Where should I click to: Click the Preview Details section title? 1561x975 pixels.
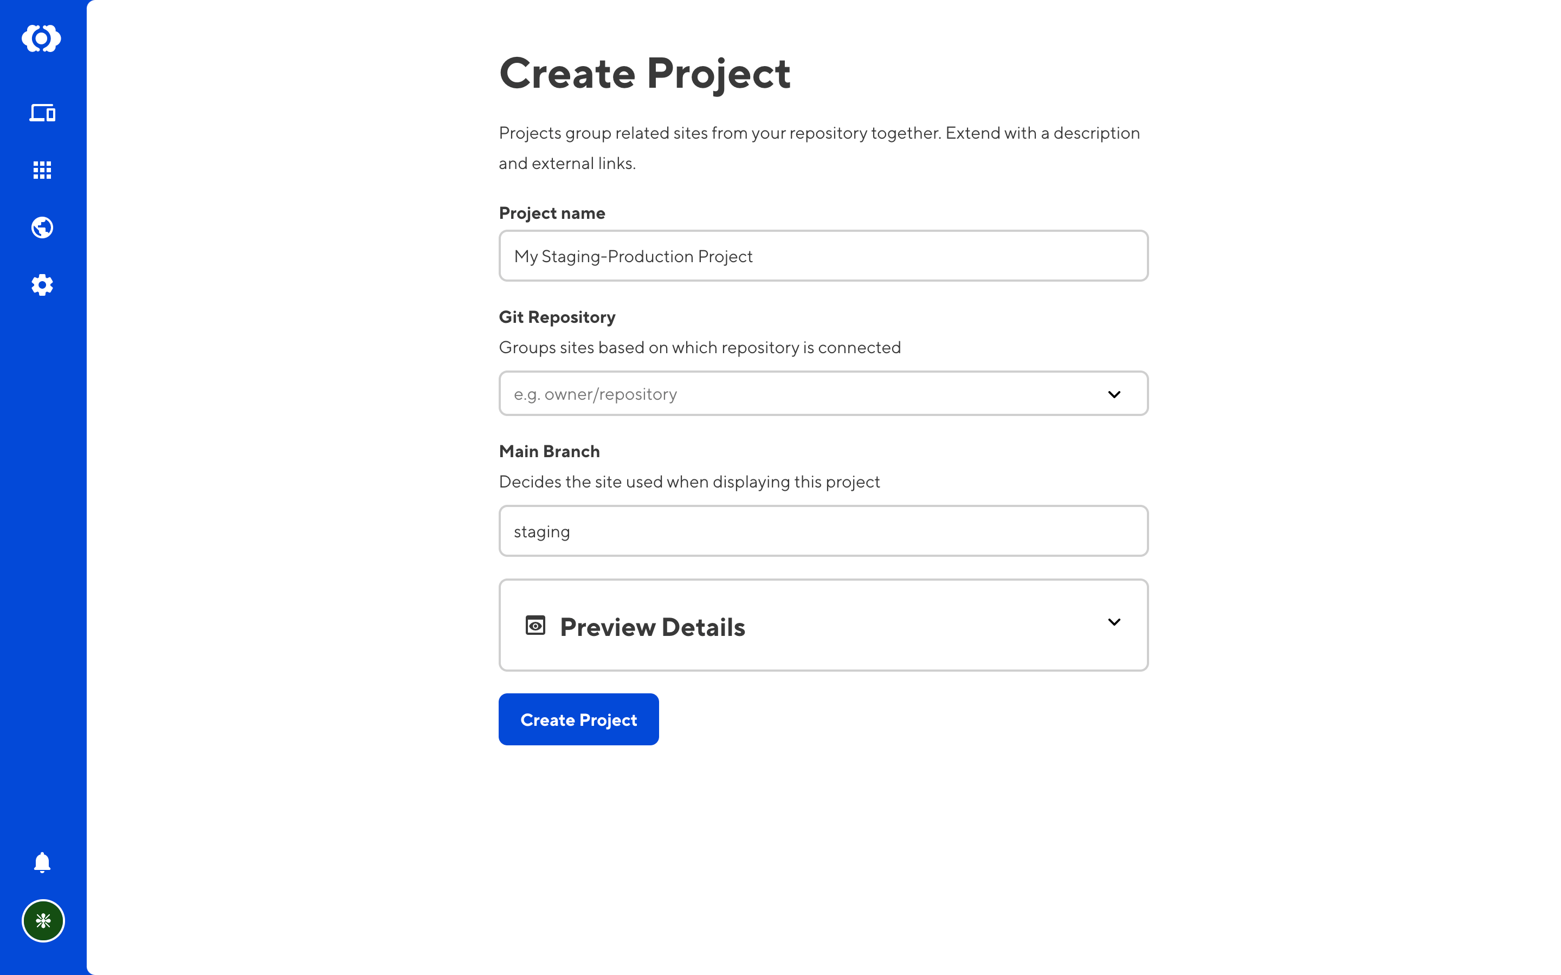click(x=652, y=627)
